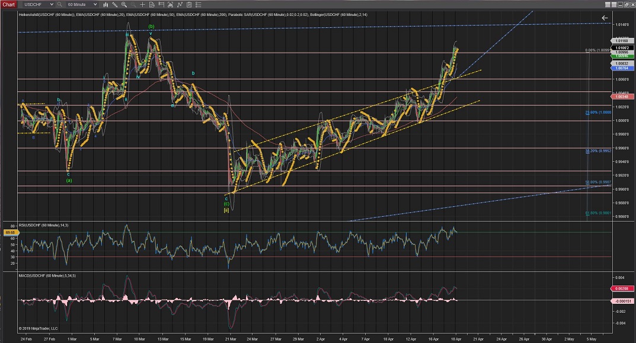Screen dimensions: 636x343
Task: Click the green (a) wave label
Action: (x=69, y=181)
